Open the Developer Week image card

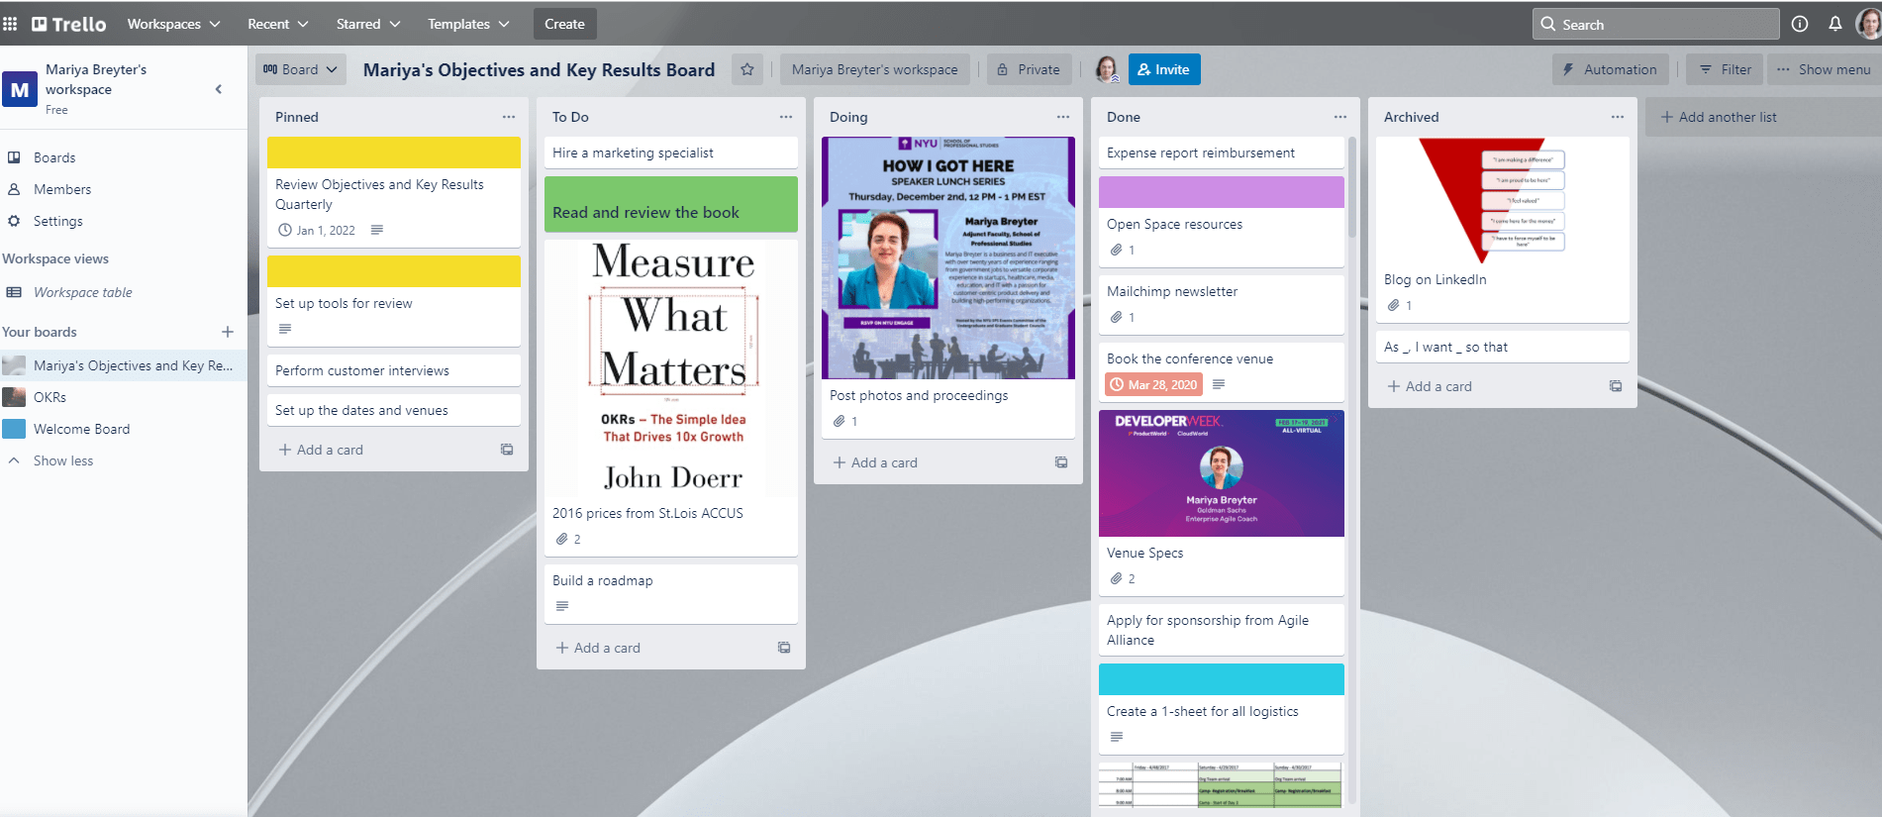pyautogui.click(x=1222, y=473)
